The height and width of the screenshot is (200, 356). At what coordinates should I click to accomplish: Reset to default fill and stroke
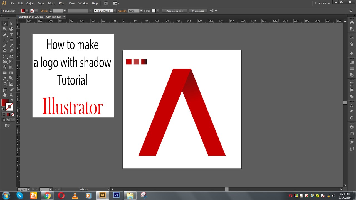(x=3, y=109)
